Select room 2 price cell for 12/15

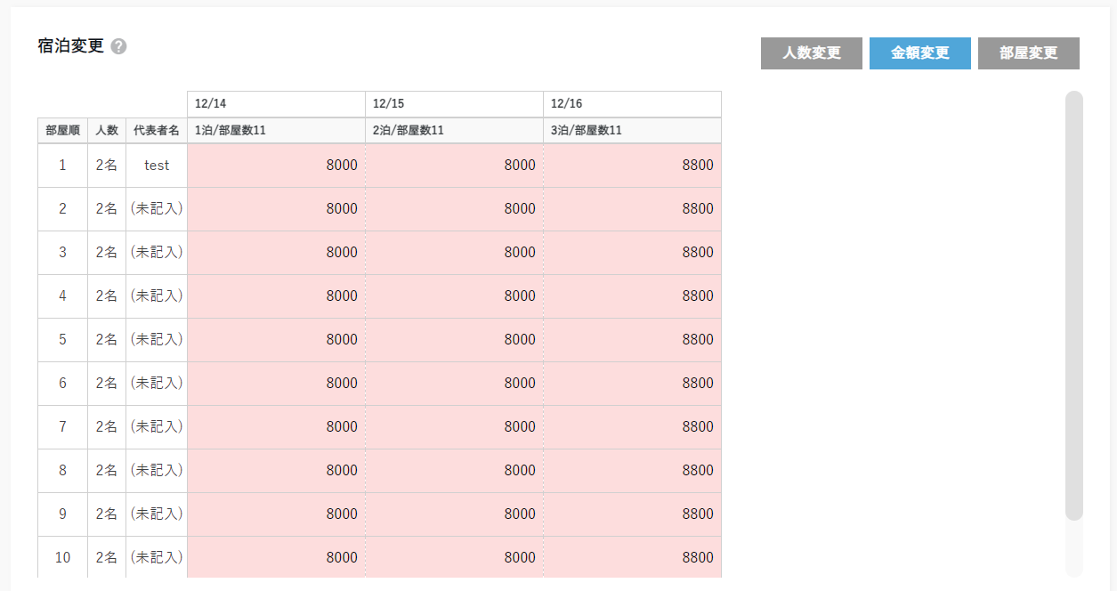tap(454, 209)
